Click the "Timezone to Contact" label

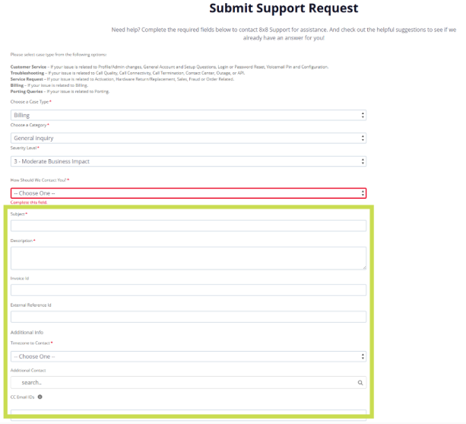pos(30,343)
